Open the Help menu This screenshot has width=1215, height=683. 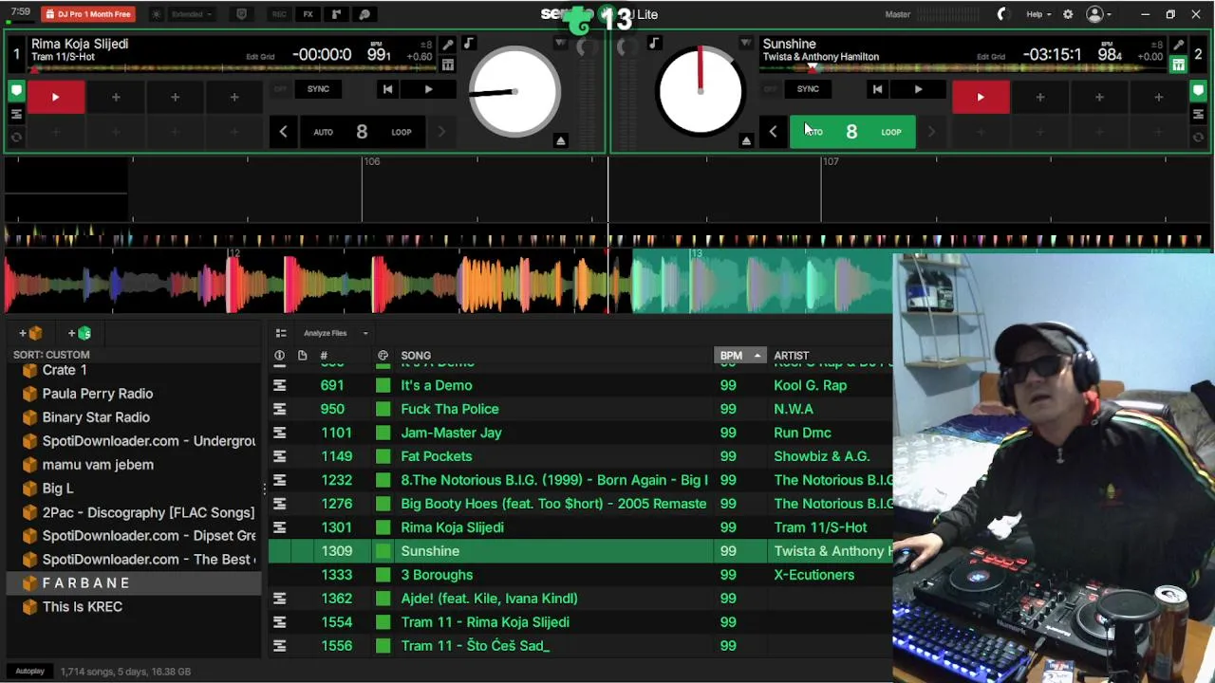click(x=1038, y=14)
